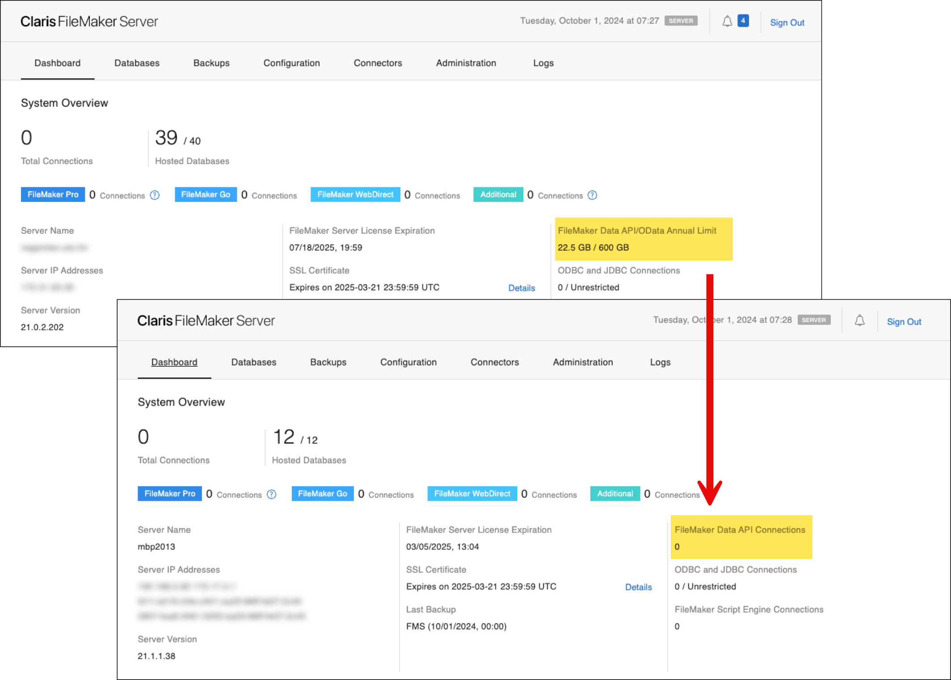
Task: Click the Claris FileMaker Server logo in the front window
Action: (206, 321)
